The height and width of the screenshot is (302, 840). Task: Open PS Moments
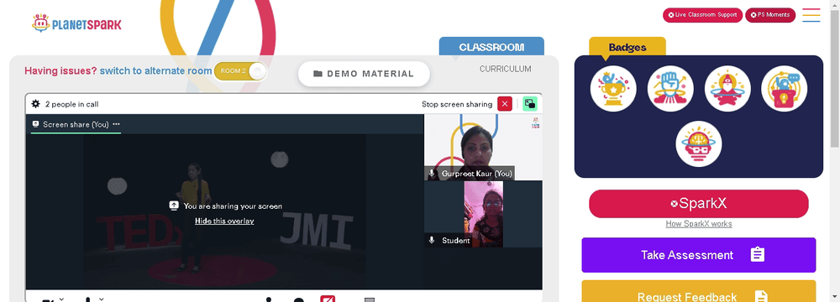tap(770, 15)
